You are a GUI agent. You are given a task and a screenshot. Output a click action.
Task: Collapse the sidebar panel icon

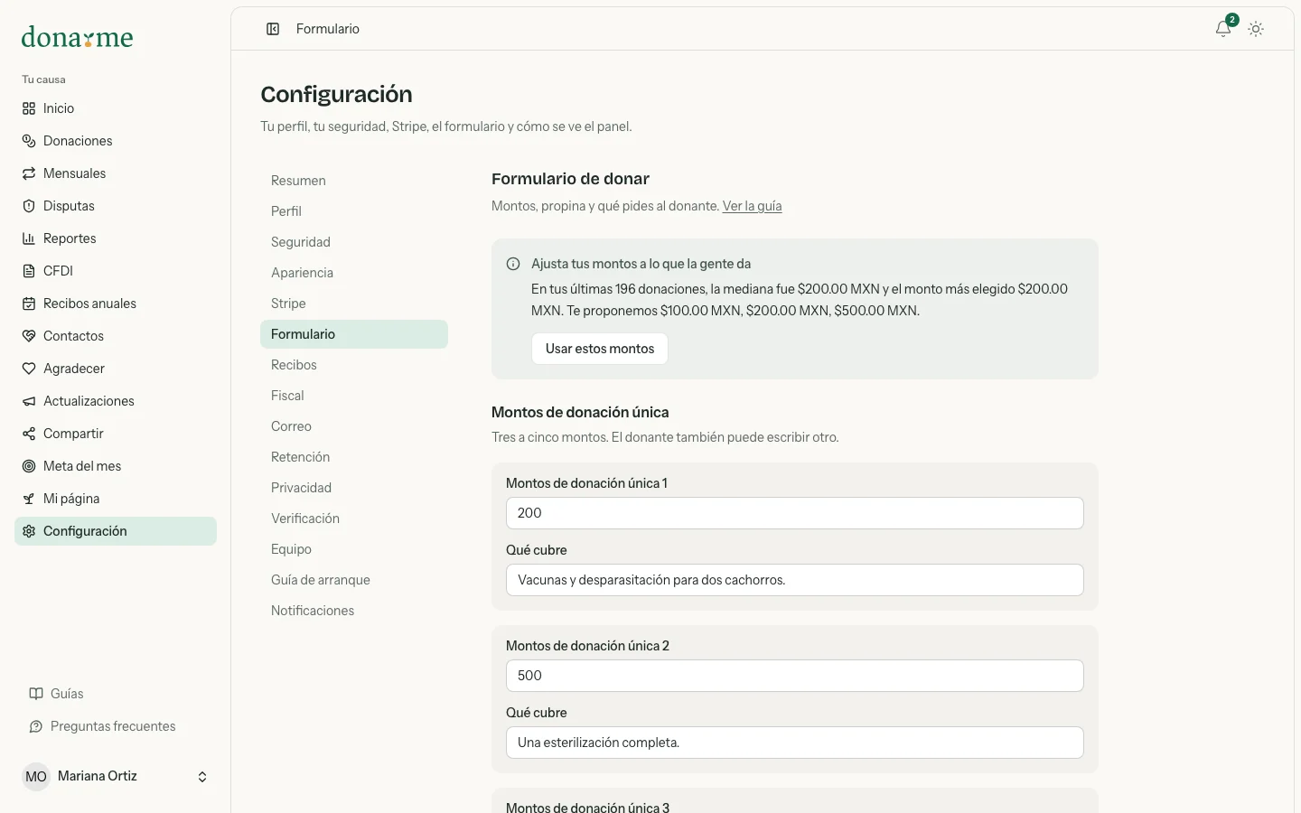coord(273,29)
